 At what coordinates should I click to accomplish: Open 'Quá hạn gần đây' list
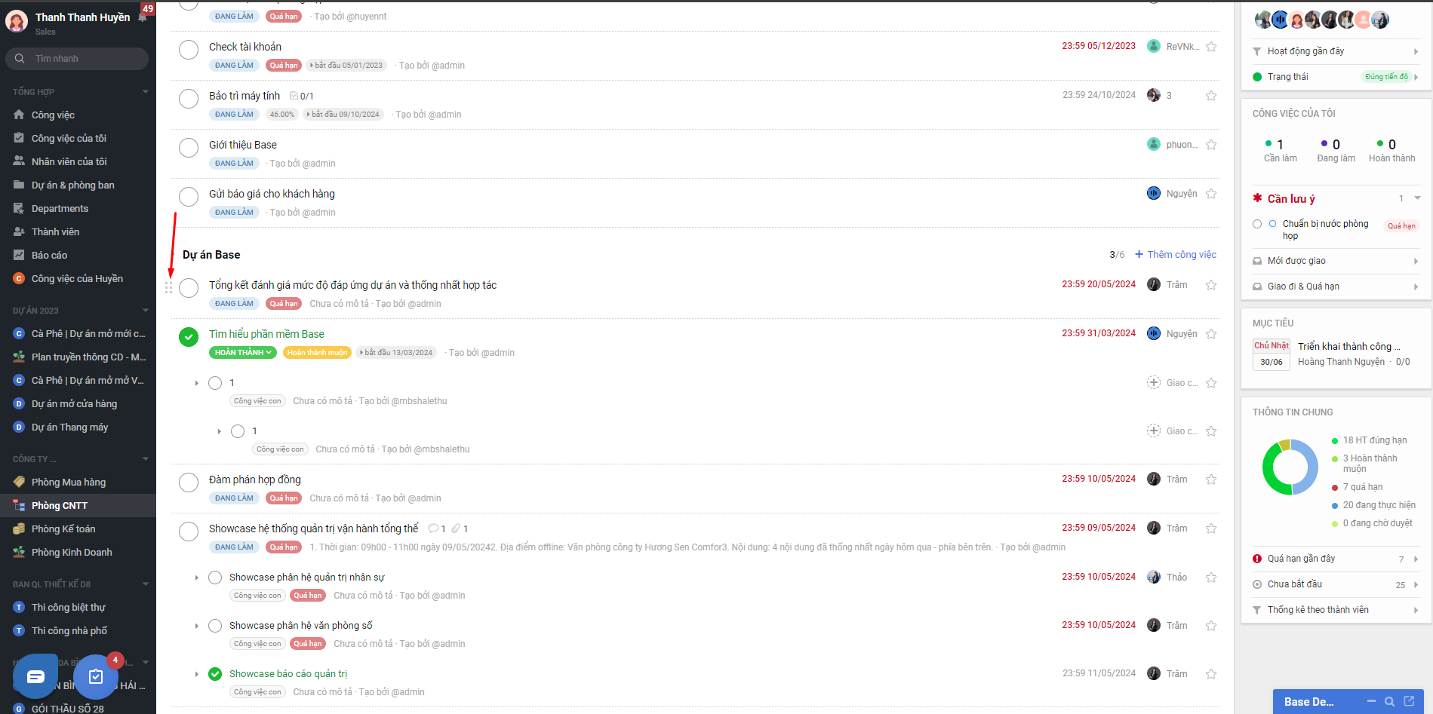point(1336,559)
